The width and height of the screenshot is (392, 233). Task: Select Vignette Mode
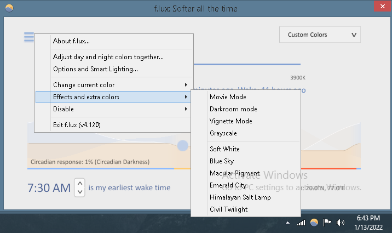(246, 121)
